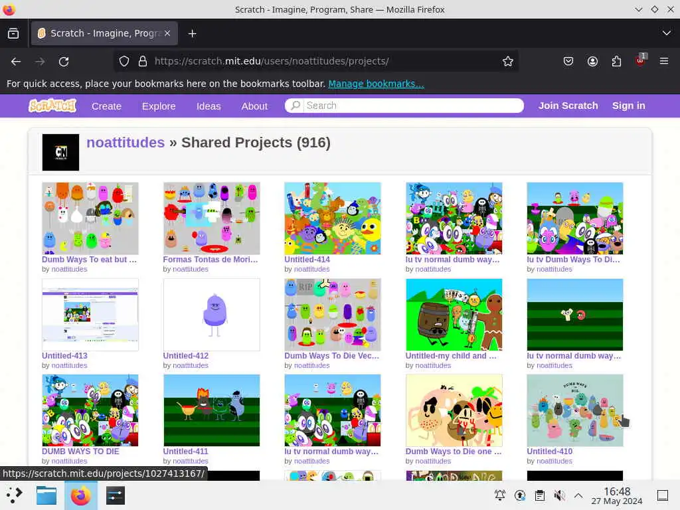Select the Scratch - Imagine, Progr tab
The height and width of the screenshot is (510, 680).
coord(104,33)
